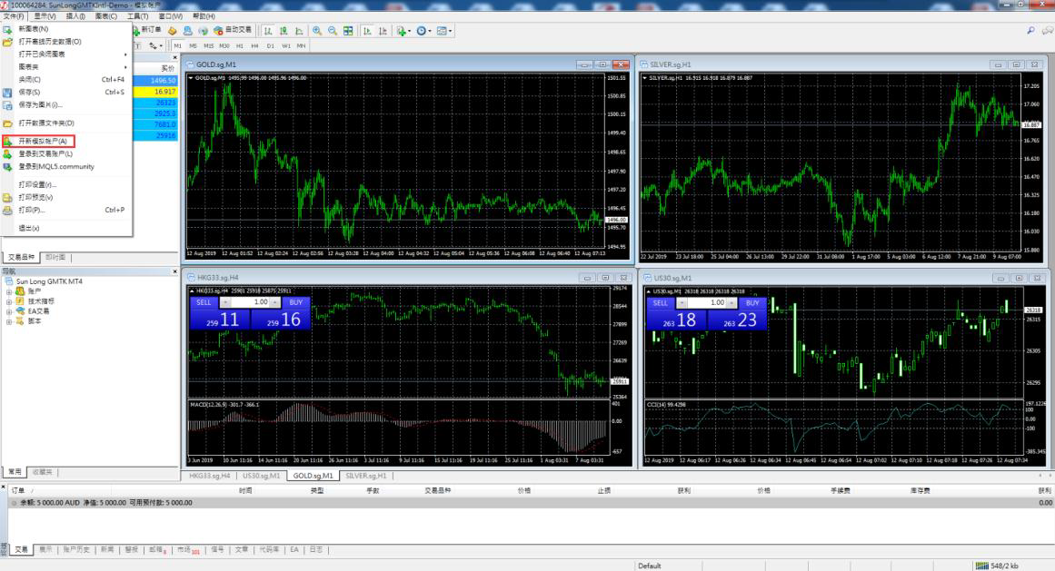1055x571 pixels.
Task: Click the zoom in magnifier toolbar icon
Action: pos(317,31)
